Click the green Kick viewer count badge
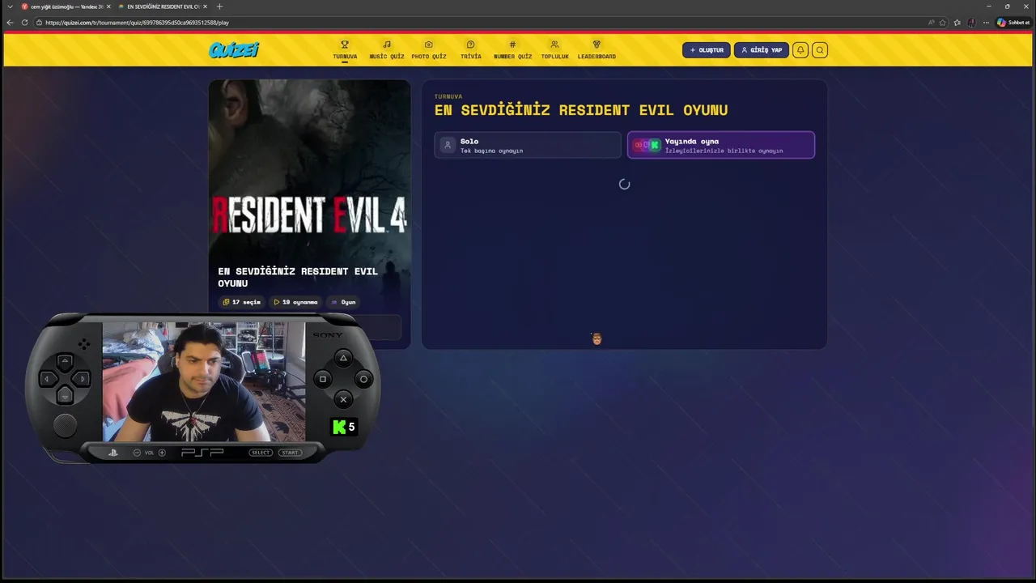This screenshot has height=583, width=1036. (344, 427)
